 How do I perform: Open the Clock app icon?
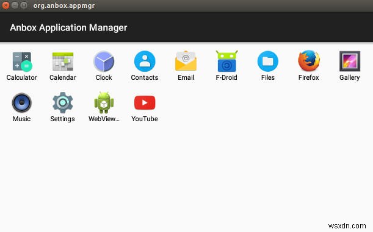click(x=104, y=62)
